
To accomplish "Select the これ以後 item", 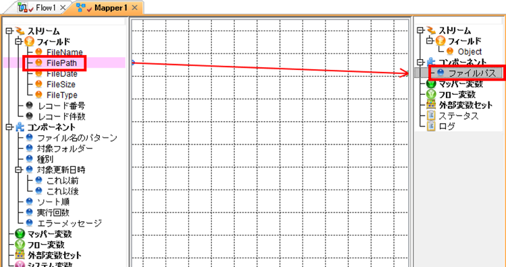I will [63, 191].
